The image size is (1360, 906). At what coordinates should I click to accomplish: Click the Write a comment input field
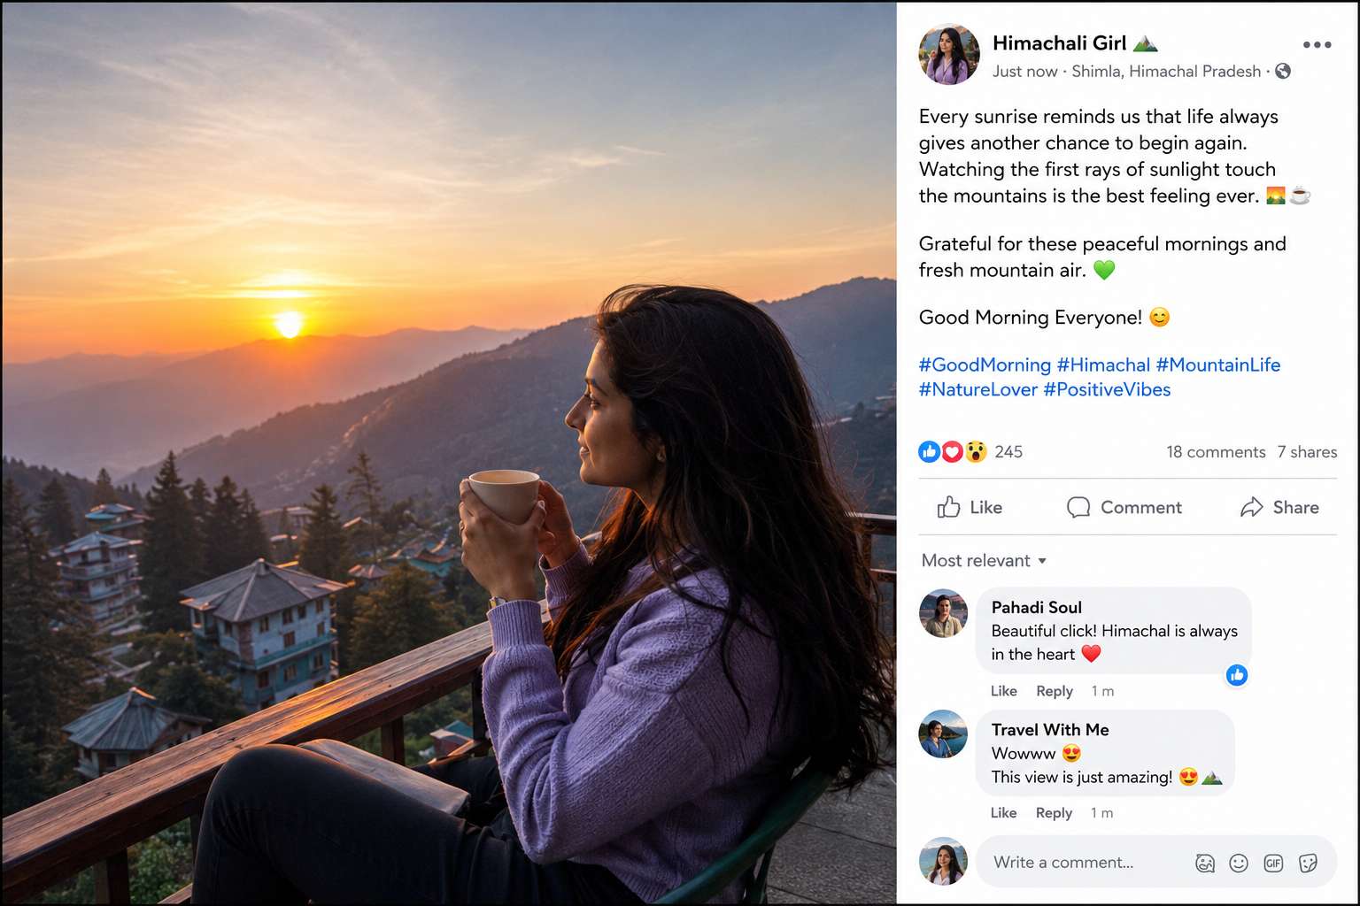tap(1156, 863)
